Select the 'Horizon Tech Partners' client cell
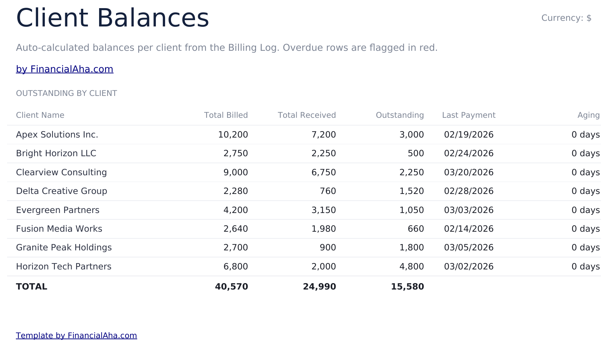This screenshot has height=347, width=608. click(63, 267)
